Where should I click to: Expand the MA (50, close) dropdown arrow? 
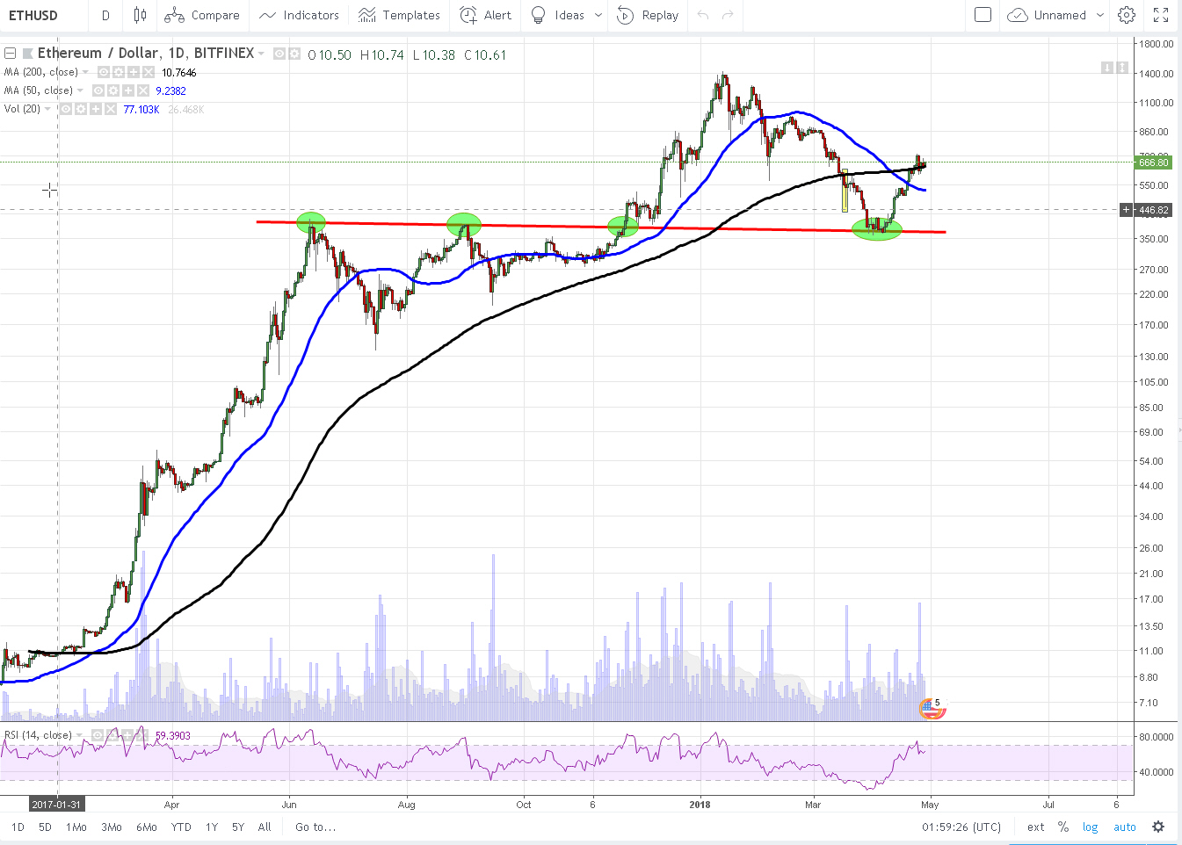[80, 90]
